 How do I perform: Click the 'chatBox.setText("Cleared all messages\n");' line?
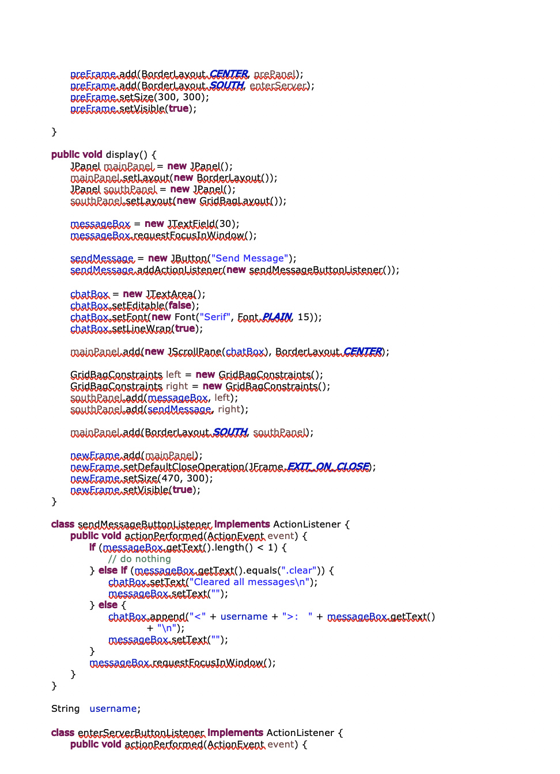213,582
